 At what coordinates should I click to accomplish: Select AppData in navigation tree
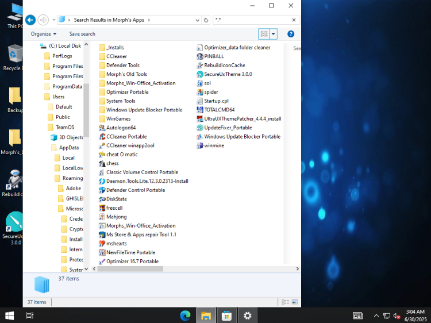click(x=65, y=148)
